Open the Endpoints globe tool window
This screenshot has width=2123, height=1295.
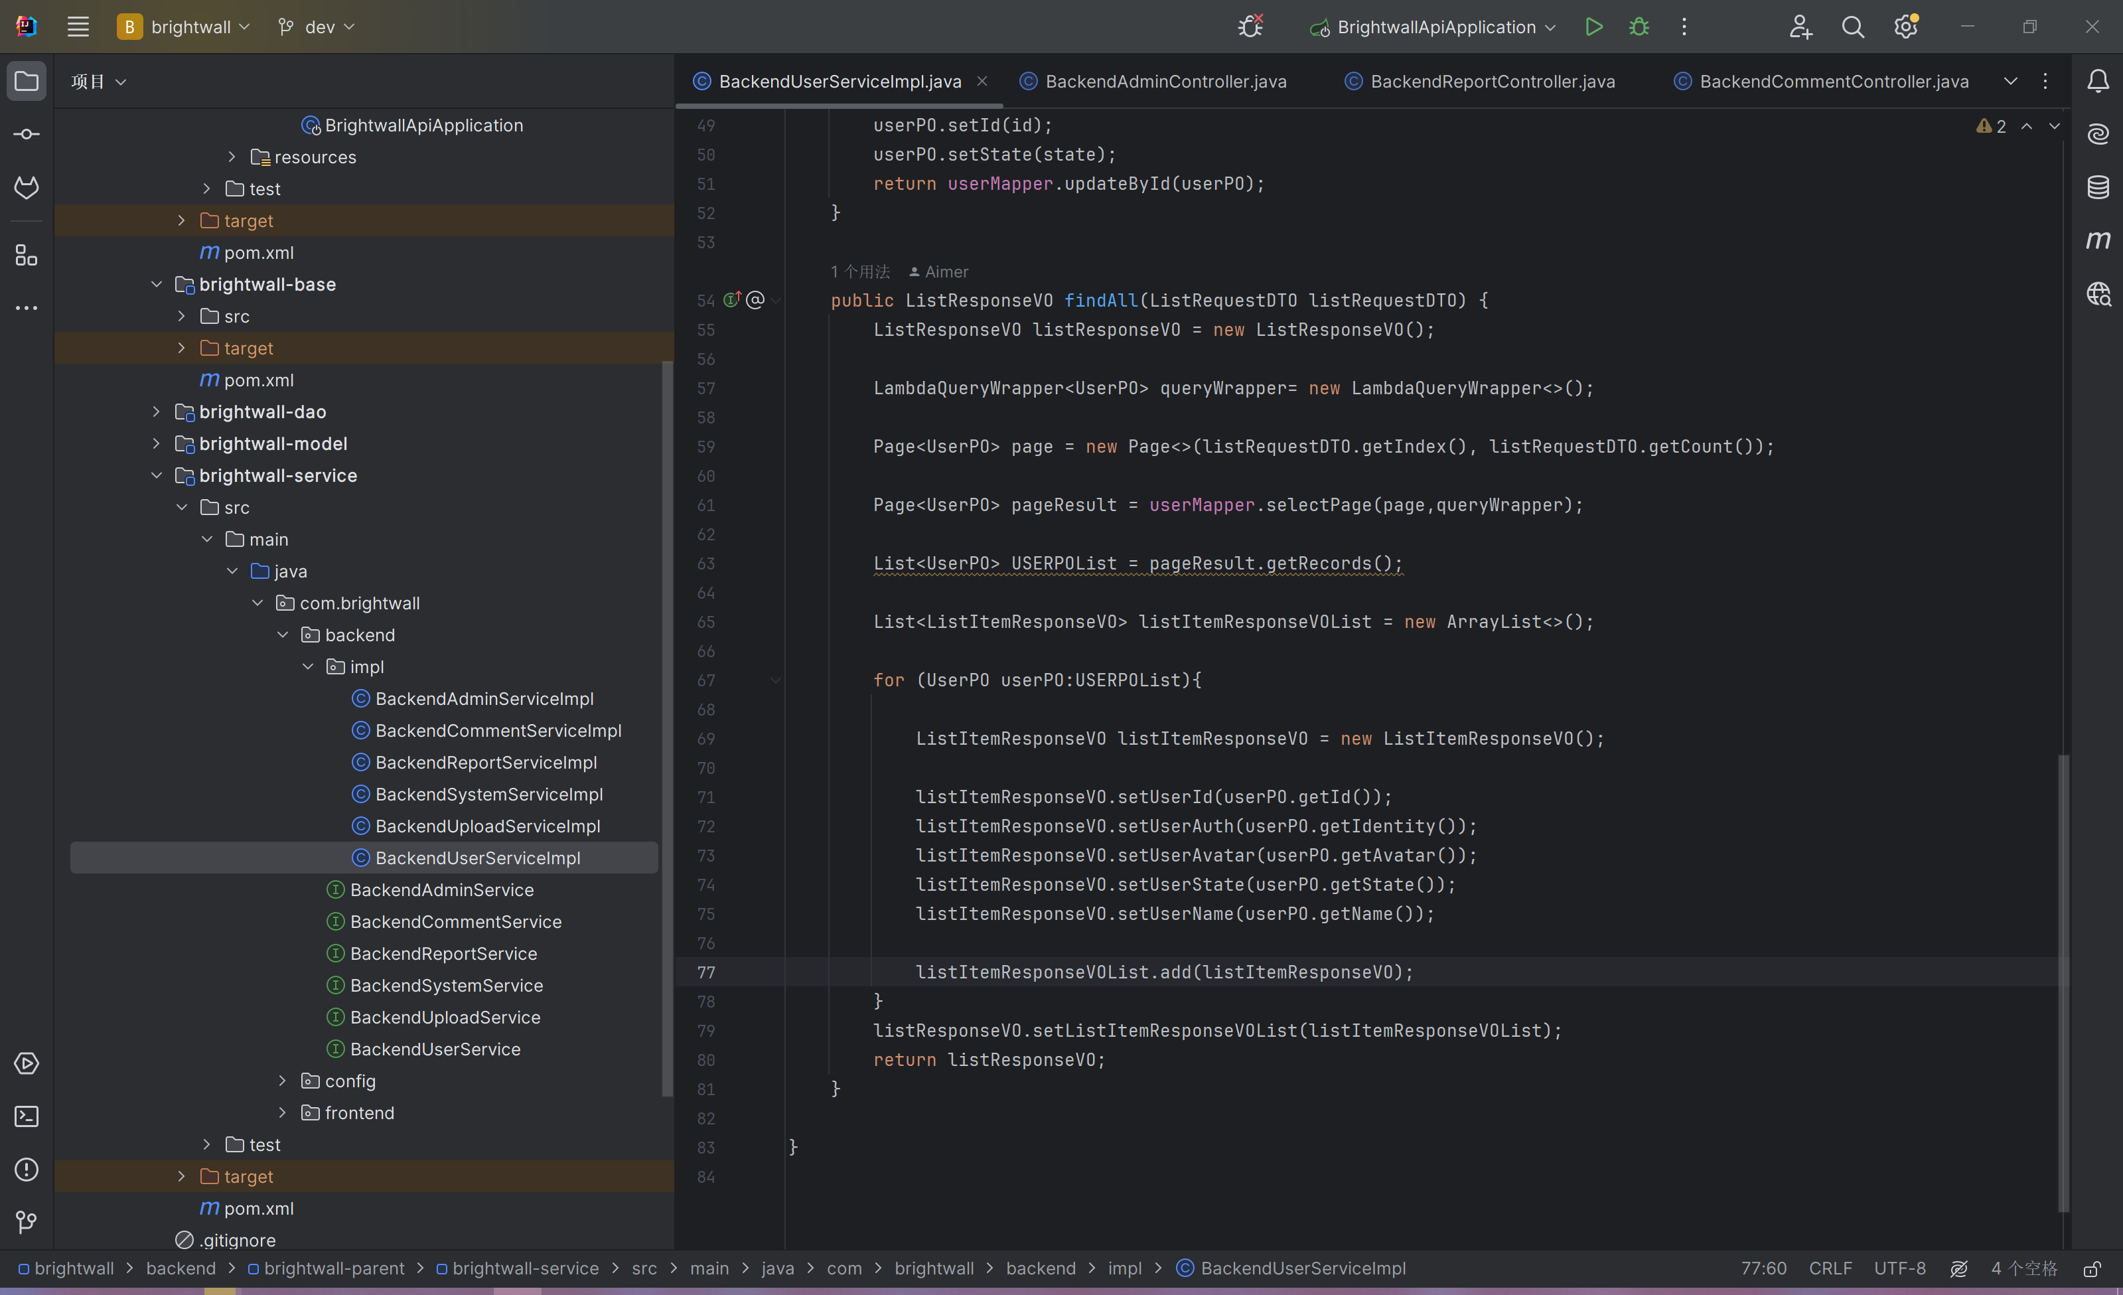[x=2098, y=294]
